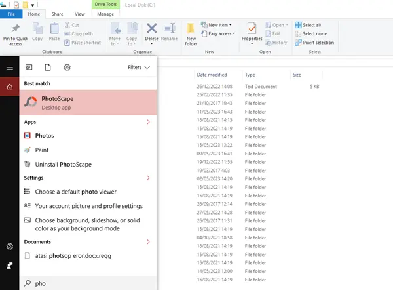Click the Open ribbon command
The width and height of the screenshot is (393, 290).
[276, 25]
